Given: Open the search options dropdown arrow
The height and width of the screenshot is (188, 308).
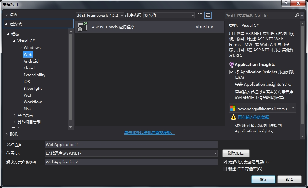Looking at the screenshot, I should tap(302, 15).
